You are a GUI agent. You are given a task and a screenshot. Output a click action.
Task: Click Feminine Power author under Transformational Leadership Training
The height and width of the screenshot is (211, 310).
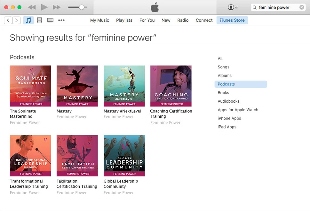click(x=25, y=193)
